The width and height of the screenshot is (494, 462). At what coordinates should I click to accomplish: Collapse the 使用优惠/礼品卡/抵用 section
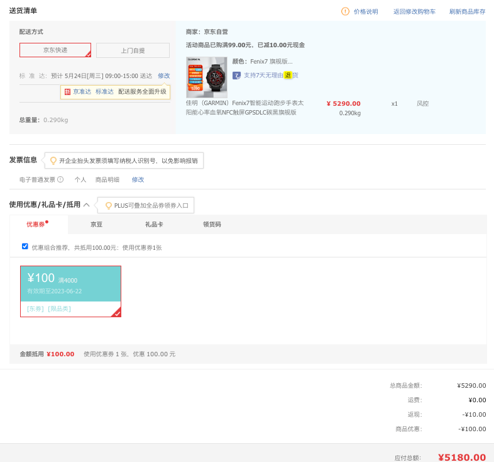(86, 205)
